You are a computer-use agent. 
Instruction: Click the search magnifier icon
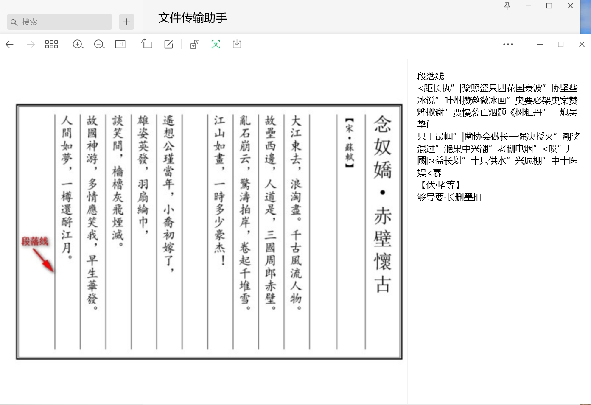[14, 22]
